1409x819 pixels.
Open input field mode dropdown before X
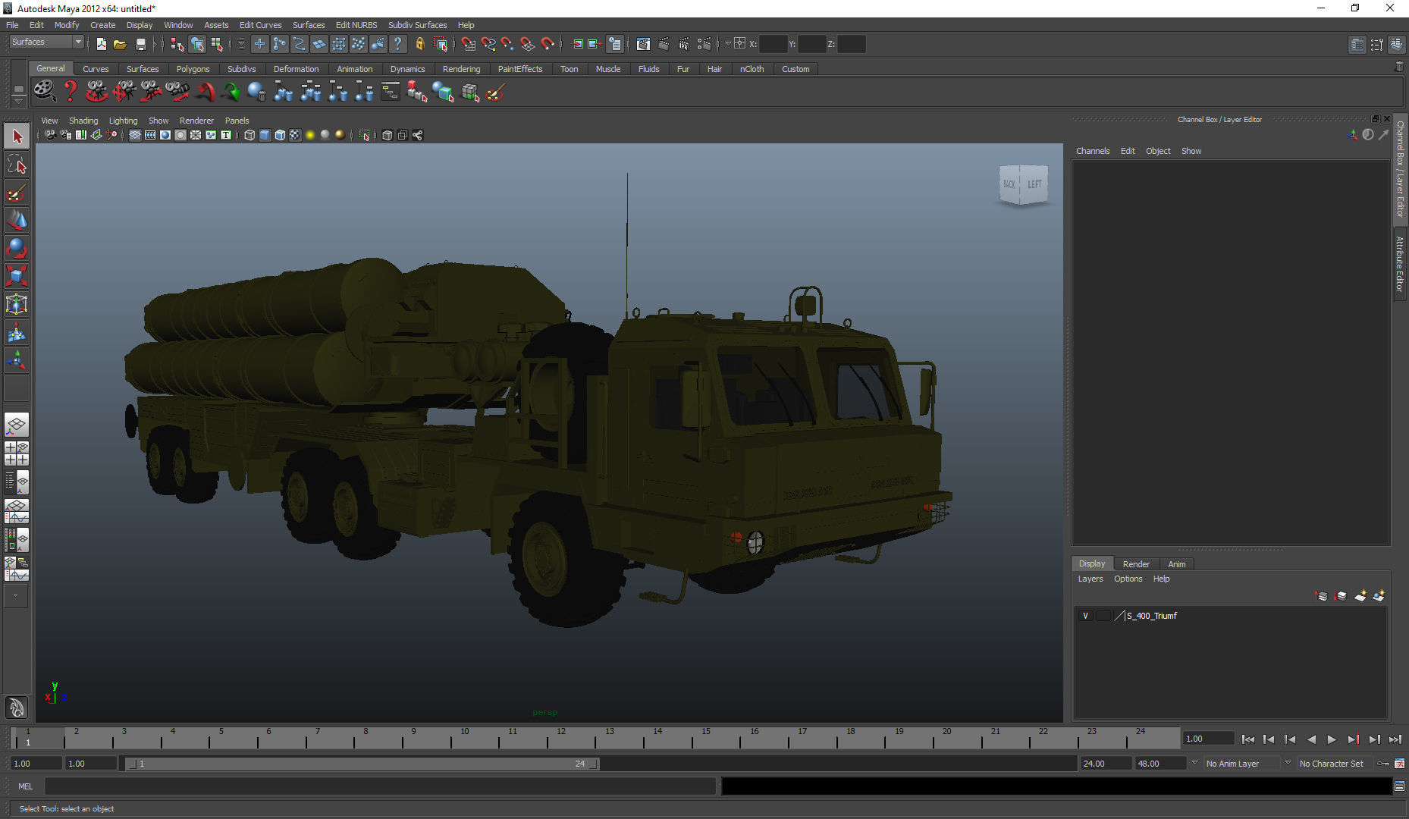pyautogui.click(x=728, y=44)
